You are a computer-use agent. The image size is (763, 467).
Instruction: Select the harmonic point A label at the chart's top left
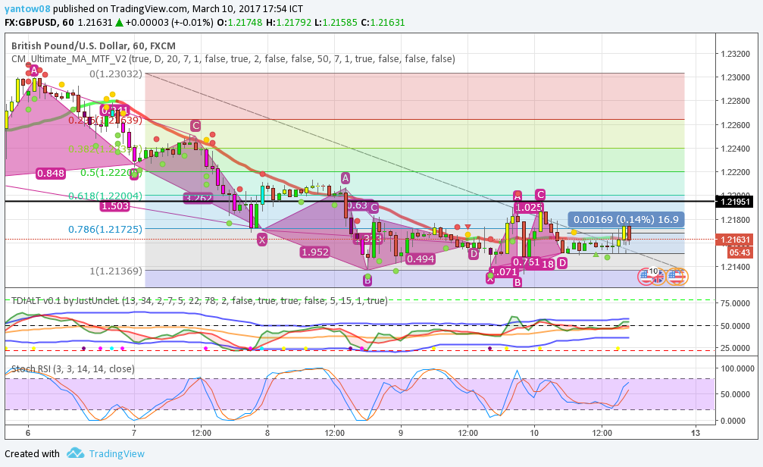point(33,71)
